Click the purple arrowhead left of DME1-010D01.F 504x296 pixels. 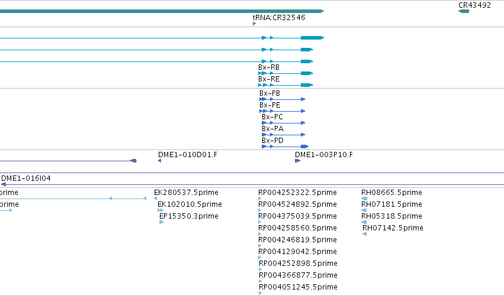coord(133,161)
